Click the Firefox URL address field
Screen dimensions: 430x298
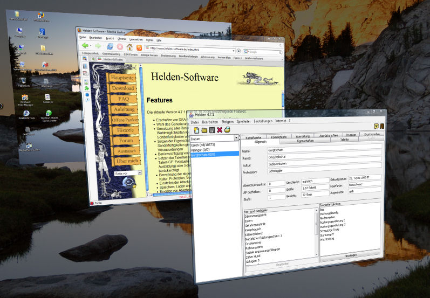click(x=190, y=49)
